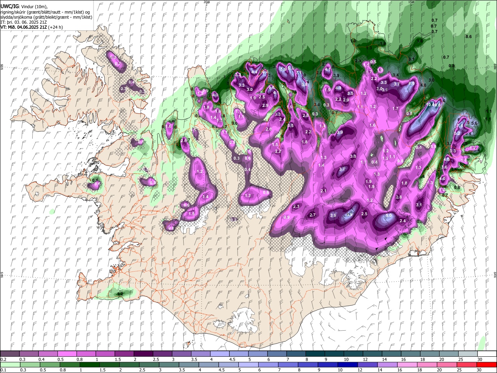Click the 5.2 value in the east fjords
The width and height of the screenshot is (497, 373).
click(x=457, y=133)
